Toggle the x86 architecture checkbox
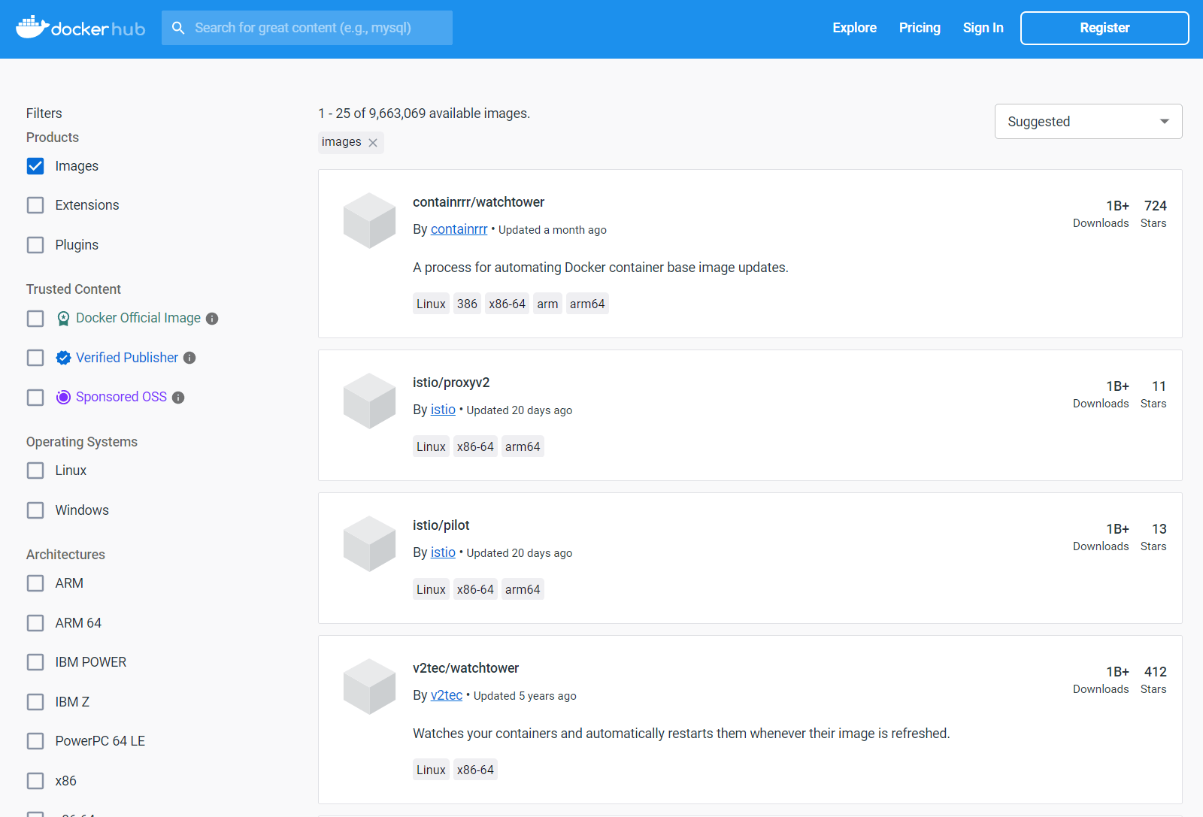Image resolution: width=1203 pixels, height=817 pixels. point(35,781)
